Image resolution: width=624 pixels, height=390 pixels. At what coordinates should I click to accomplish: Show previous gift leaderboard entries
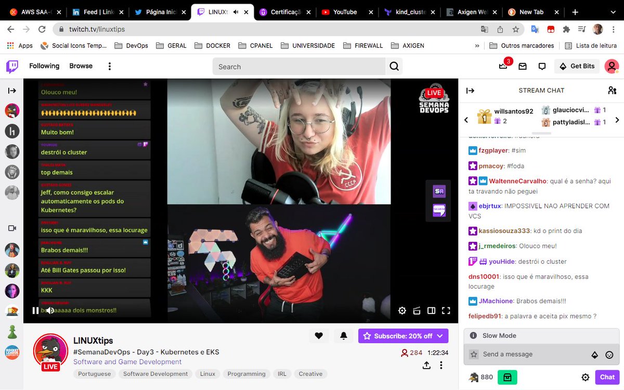(466, 120)
